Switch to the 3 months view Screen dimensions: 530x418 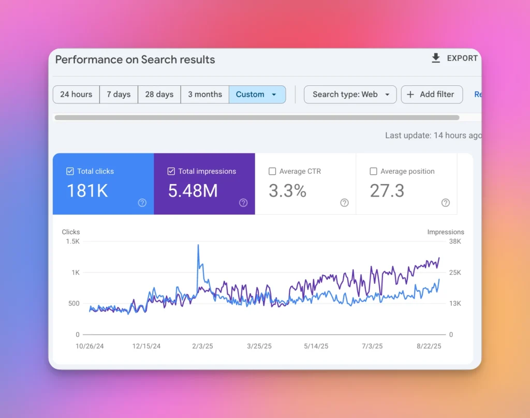[204, 94]
